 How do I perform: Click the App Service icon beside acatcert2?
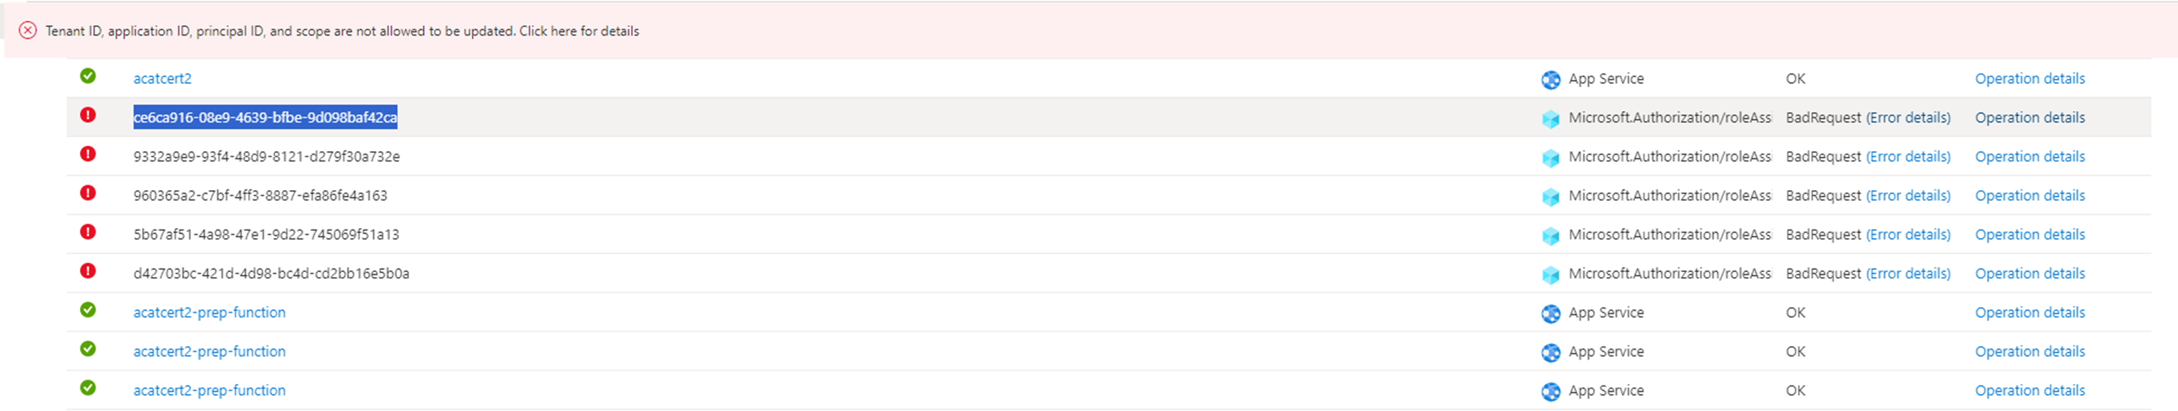click(x=1551, y=78)
